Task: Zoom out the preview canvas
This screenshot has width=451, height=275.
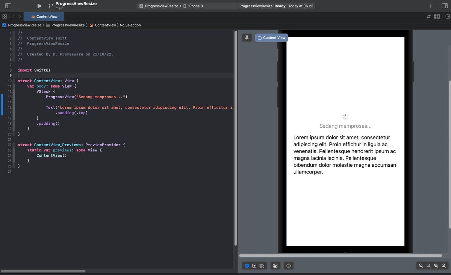Action: coord(421,266)
